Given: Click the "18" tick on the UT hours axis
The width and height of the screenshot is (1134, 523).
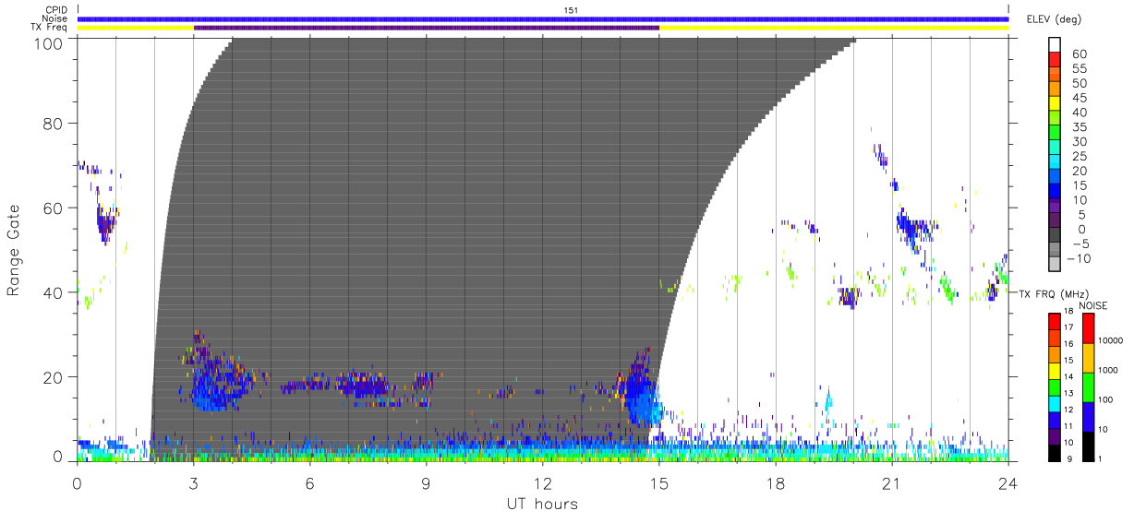Looking at the screenshot, I should click(x=776, y=482).
